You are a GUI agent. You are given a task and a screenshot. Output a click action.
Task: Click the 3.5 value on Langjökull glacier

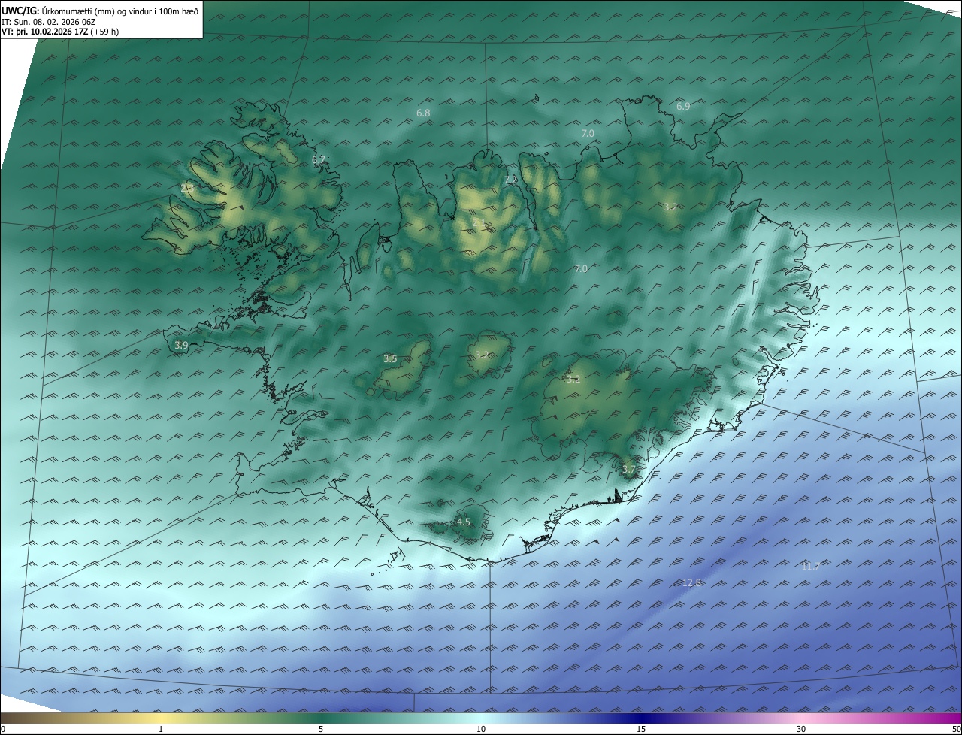pos(390,359)
